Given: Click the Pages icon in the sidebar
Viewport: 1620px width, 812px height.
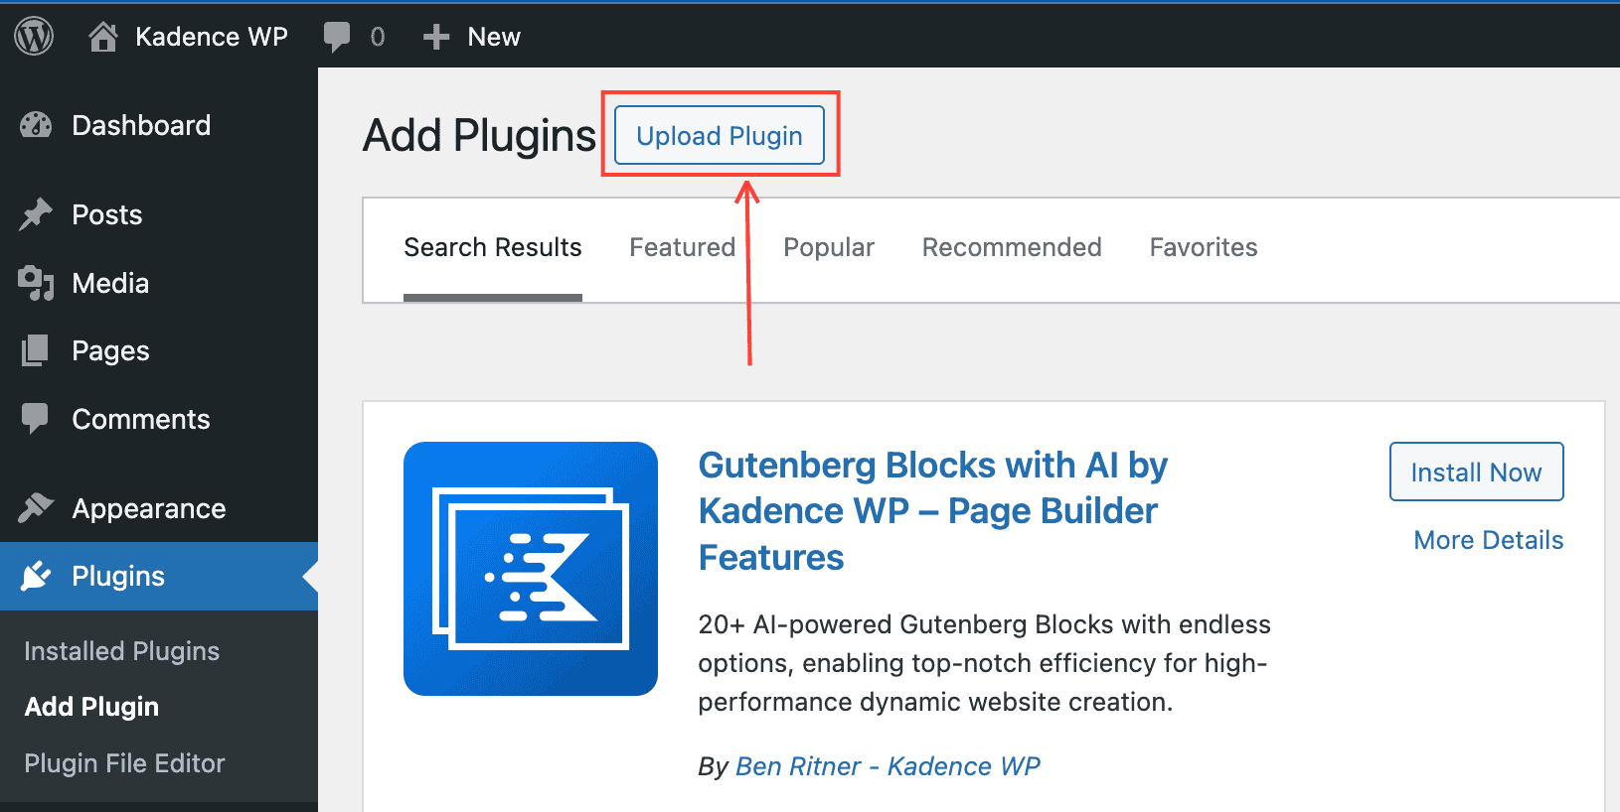Looking at the screenshot, I should [x=36, y=350].
